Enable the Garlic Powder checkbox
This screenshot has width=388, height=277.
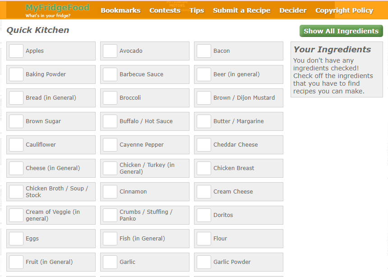(x=203, y=262)
